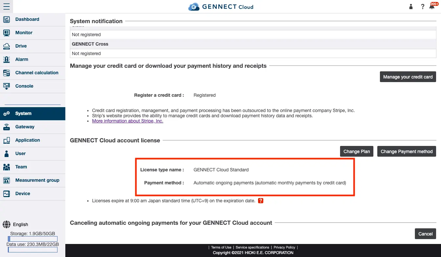Open Terms of Use footer link
The height and width of the screenshot is (257, 441).
pyautogui.click(x=221, y=248)
